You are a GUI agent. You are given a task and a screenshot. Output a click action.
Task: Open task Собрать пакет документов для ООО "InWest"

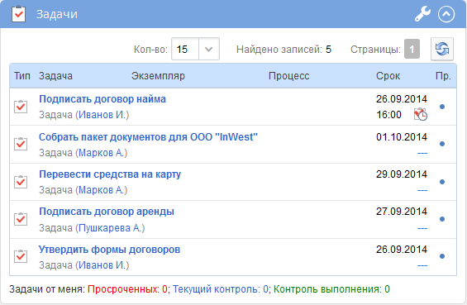148,137
